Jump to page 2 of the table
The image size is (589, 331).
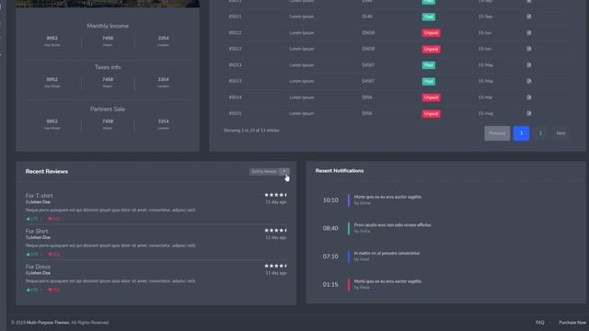[x=540, y=133]
